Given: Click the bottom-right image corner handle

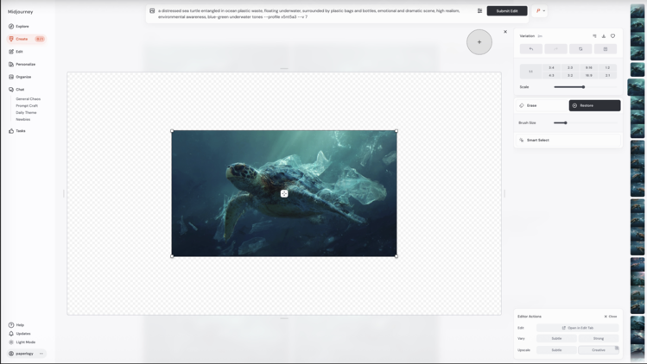Looking at the screenshot, I should click(396, 256).
